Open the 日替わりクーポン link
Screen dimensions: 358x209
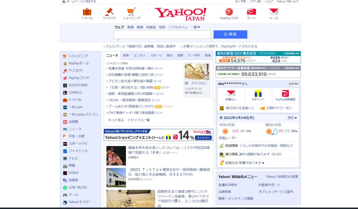pos(279,108)
